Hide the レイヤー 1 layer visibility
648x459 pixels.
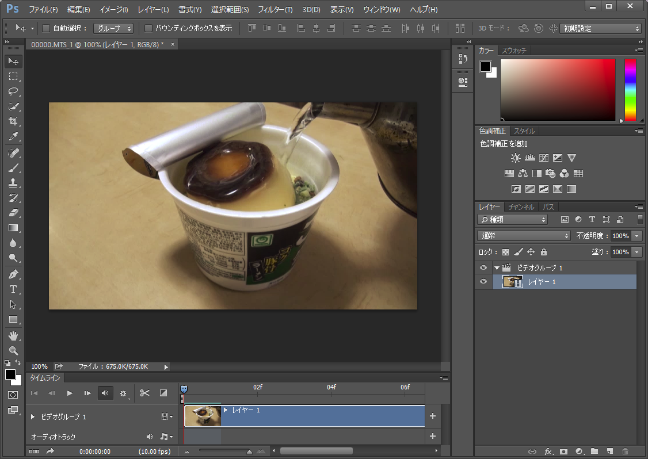(x=483, y=282)
